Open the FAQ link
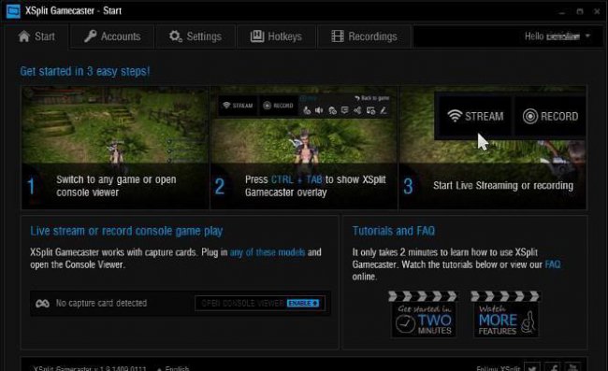Screen dimensions: 608x371 pos(553,264)
